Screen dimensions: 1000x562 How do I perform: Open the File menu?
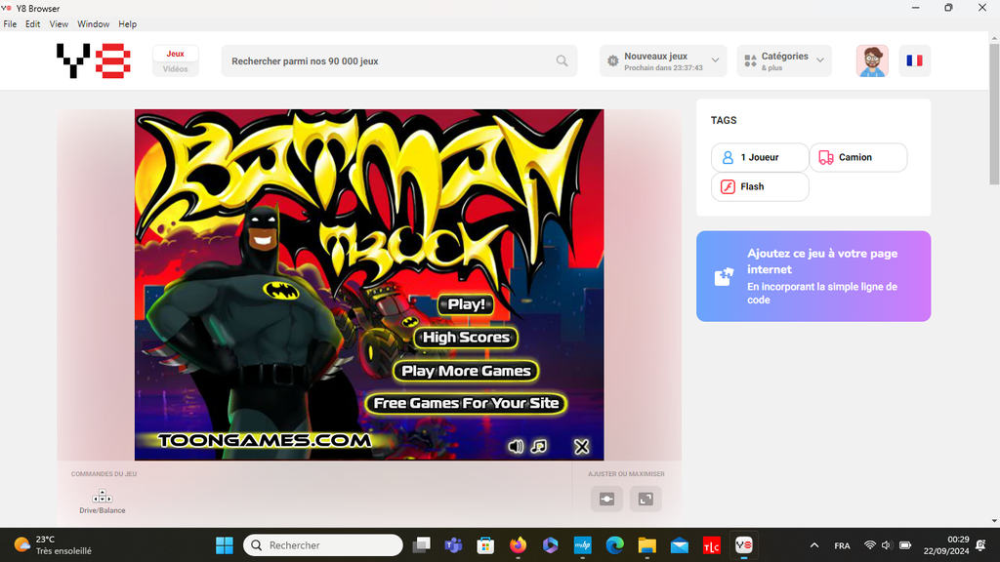pyautogui.click(x=10, y=23)
